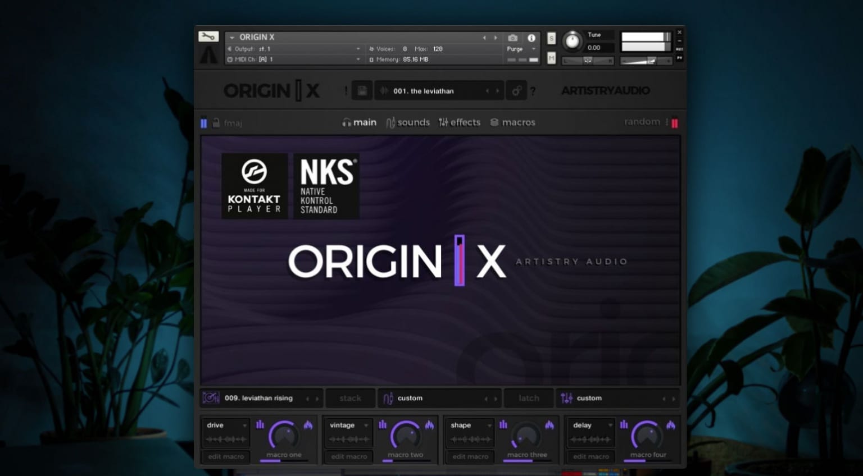Open the instrument info icon
Viewport: 863px width, 476px height.
[531, 38]
